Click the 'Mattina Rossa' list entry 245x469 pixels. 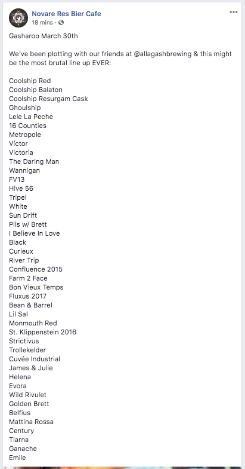tap(31, 422)
